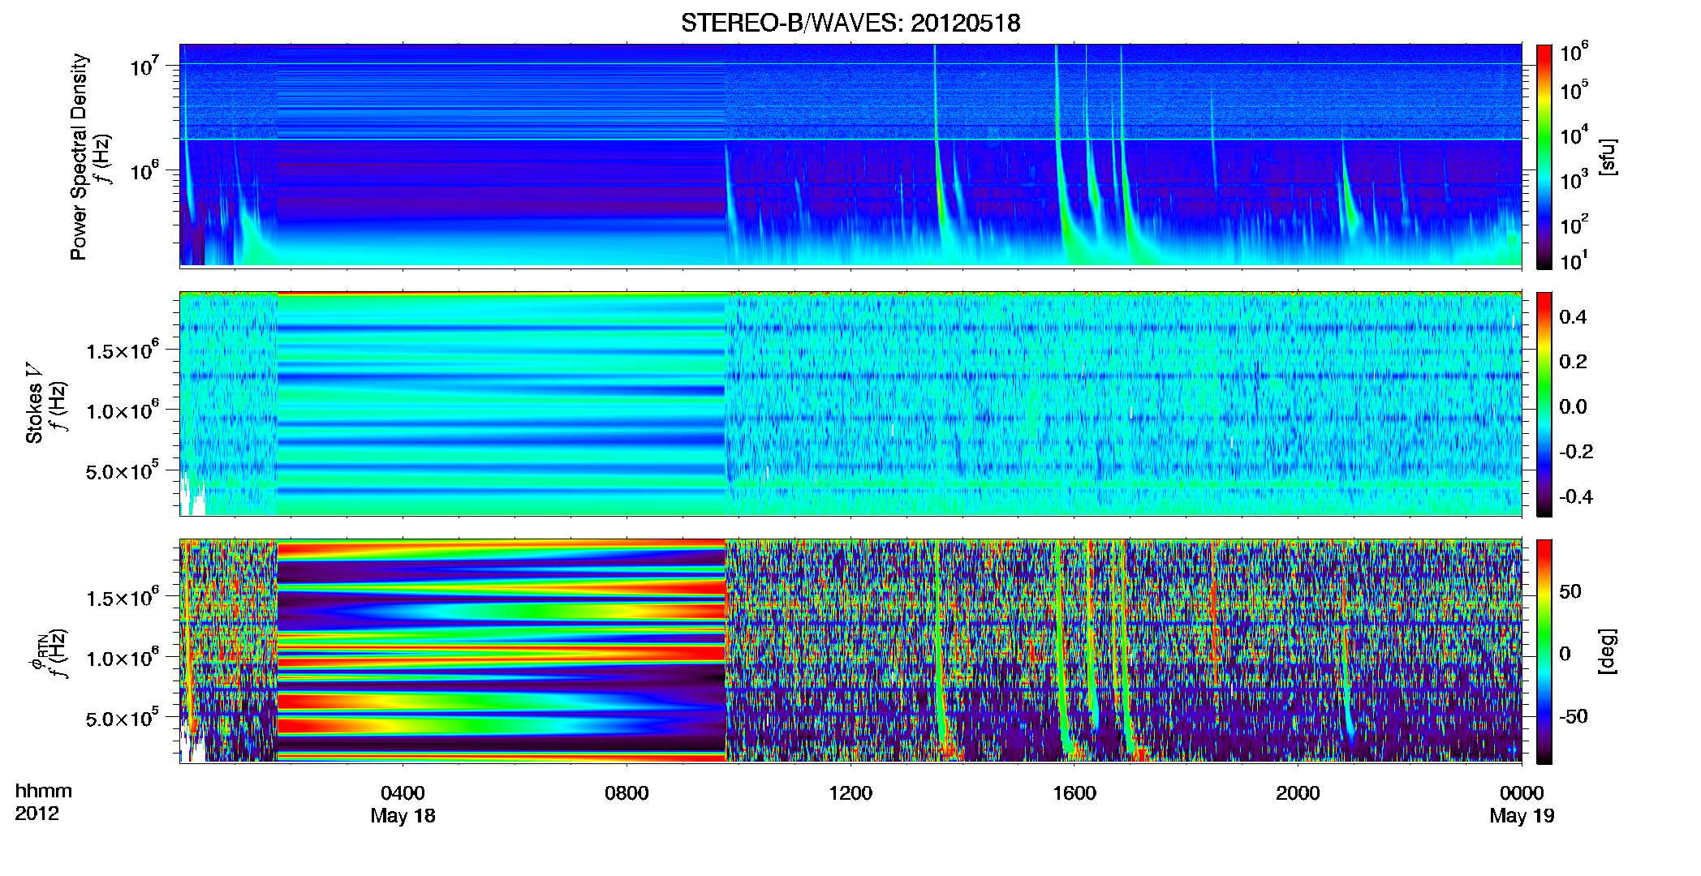Pick the Power Spectral Density color bar
This screenshot has height=876, width=1701.
pyautogui.click(x=1544, y=157)
